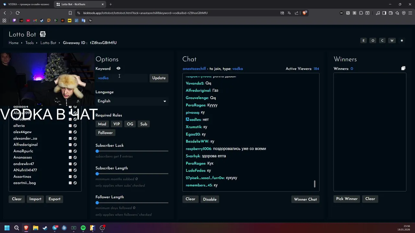The image size is (415, 233).
Task: Click the W shortcut icon at top right
Action: pos(392,41)
